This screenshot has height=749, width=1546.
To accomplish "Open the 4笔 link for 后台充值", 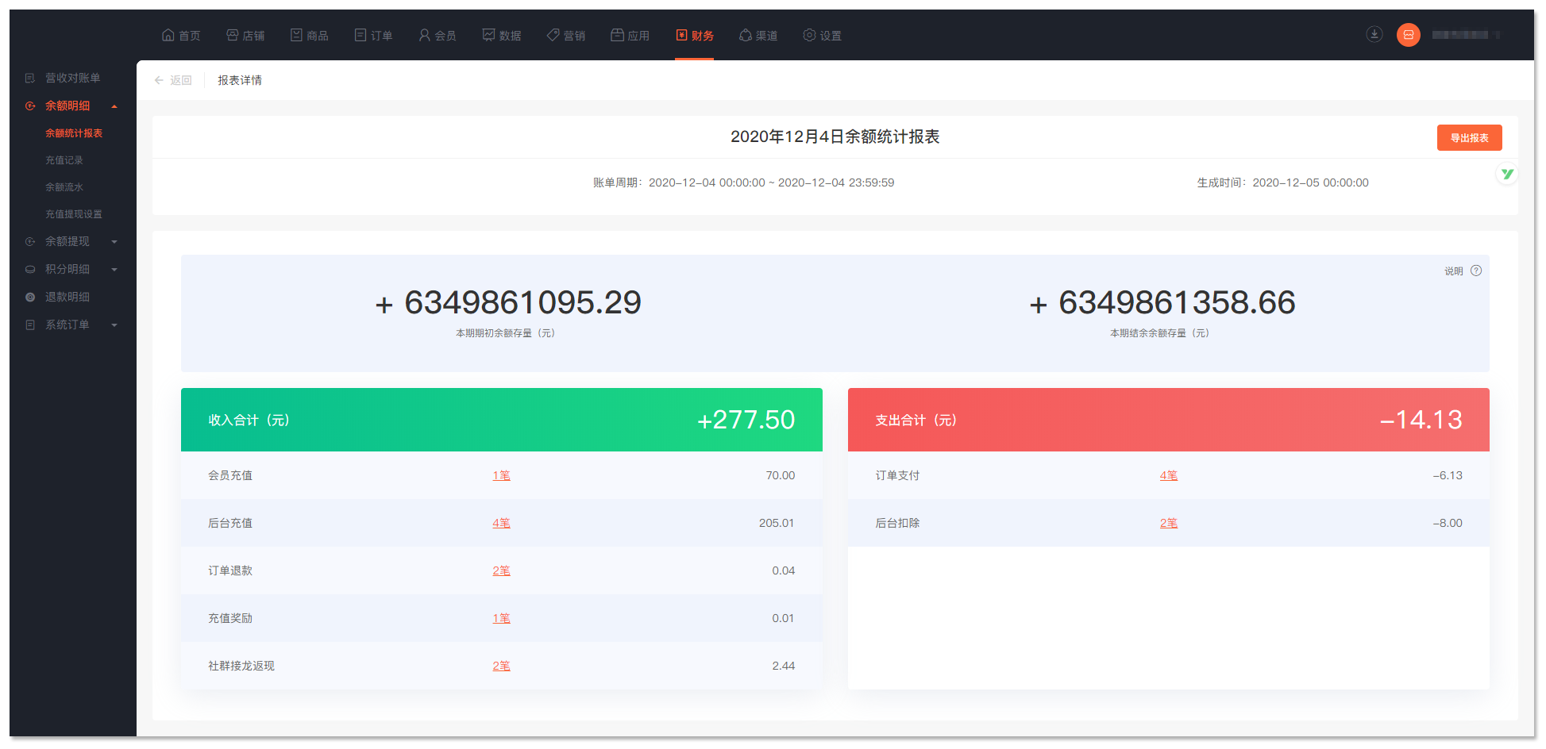I will point(501,523).
